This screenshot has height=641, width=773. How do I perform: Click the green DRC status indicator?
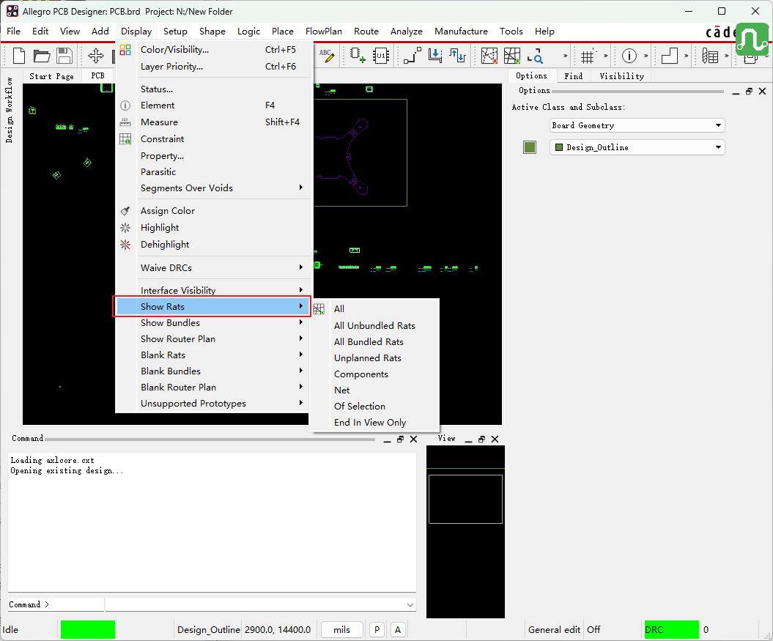coord(671,630)
